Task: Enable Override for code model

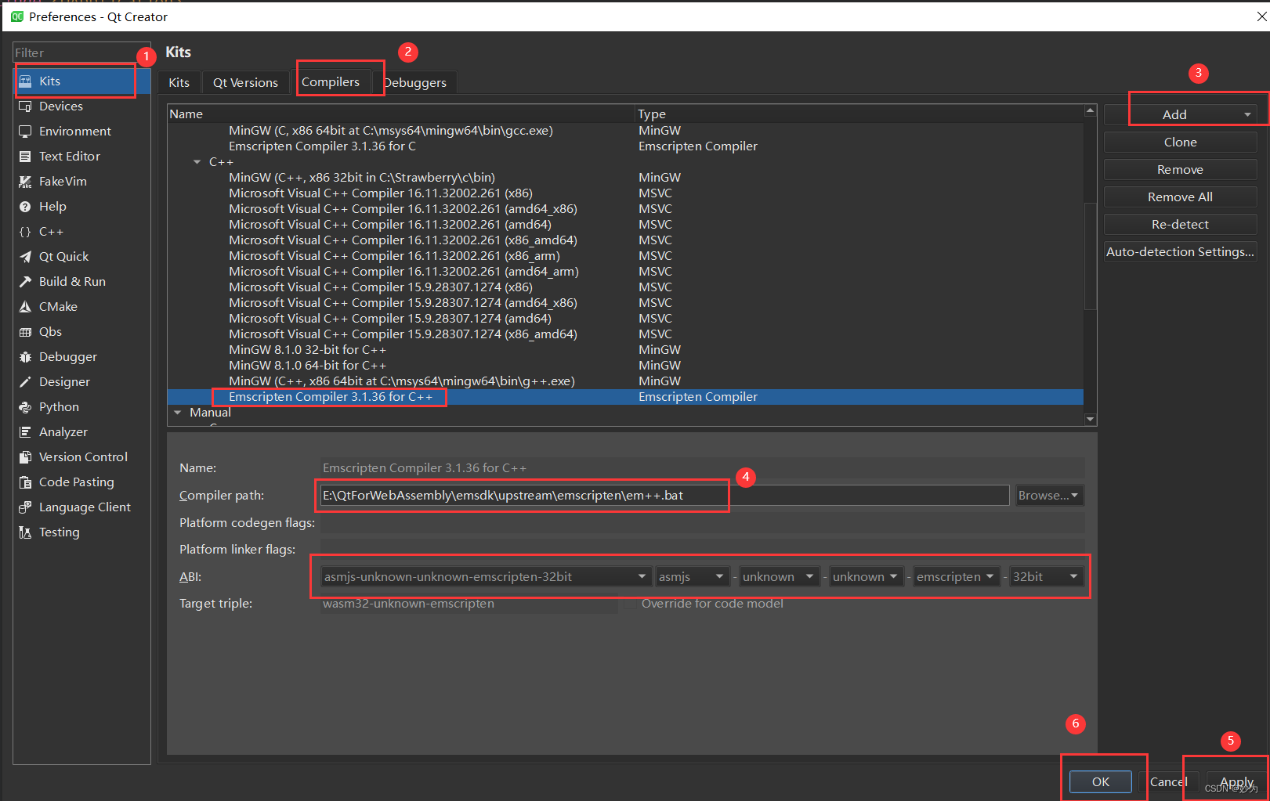Action: click(x=629, y=604)
